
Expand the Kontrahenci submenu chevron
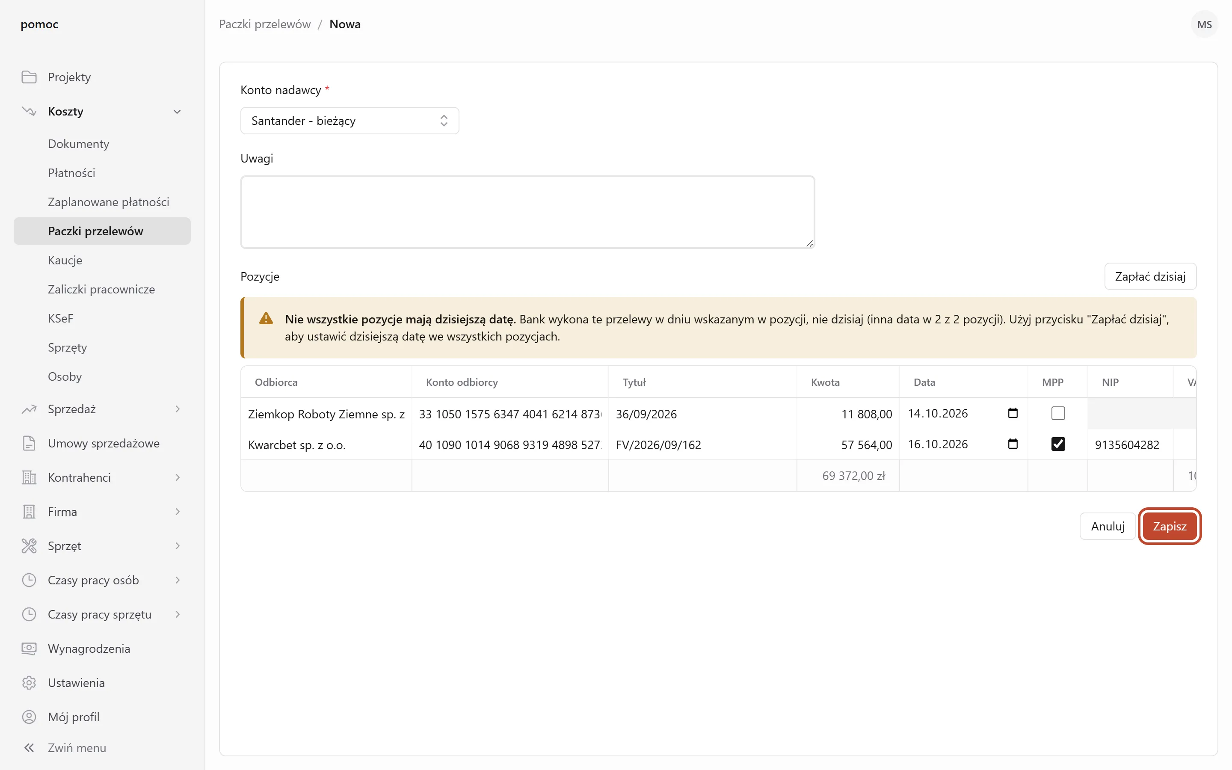[x=177, y=477]
